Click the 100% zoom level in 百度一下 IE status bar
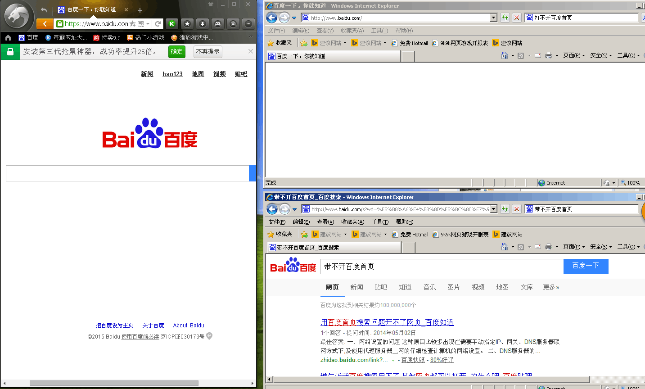Viewport: 645px width, 389px height. 631,183
